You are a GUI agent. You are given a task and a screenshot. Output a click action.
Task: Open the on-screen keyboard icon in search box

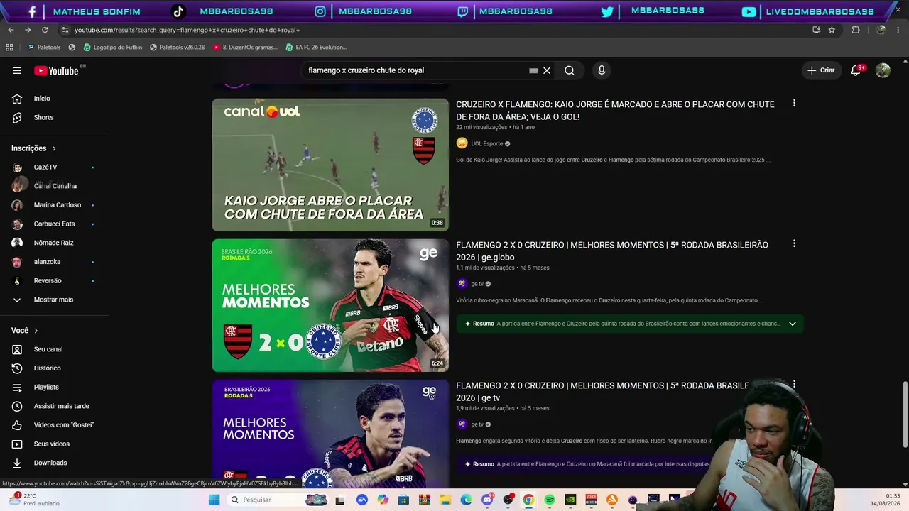coord(533,70)
